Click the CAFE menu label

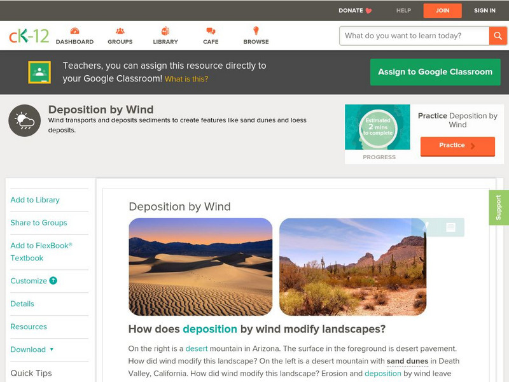click(x=211, y=42)
